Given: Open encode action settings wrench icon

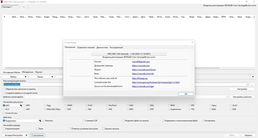Looking at the screenshot, I should (x=40, y=121).
